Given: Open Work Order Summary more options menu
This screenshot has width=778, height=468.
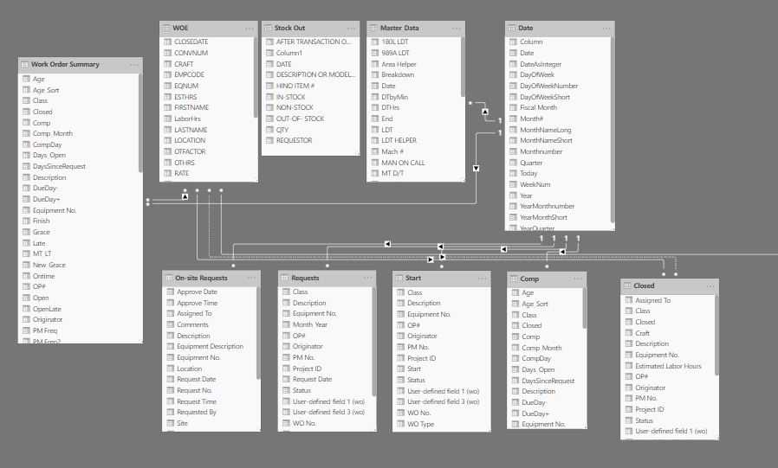Looking at the screenshot, I should (134, 65).
